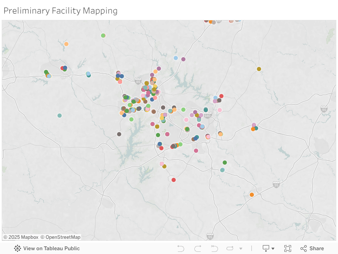Select the green dot at the top of map
Screen dimensions: 338x254
(x=103, y=35)
